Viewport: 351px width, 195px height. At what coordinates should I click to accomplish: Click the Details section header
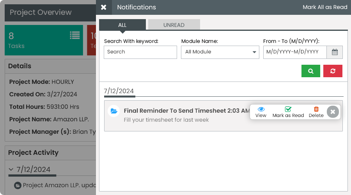pyautogui.click(x=50, y=66)
